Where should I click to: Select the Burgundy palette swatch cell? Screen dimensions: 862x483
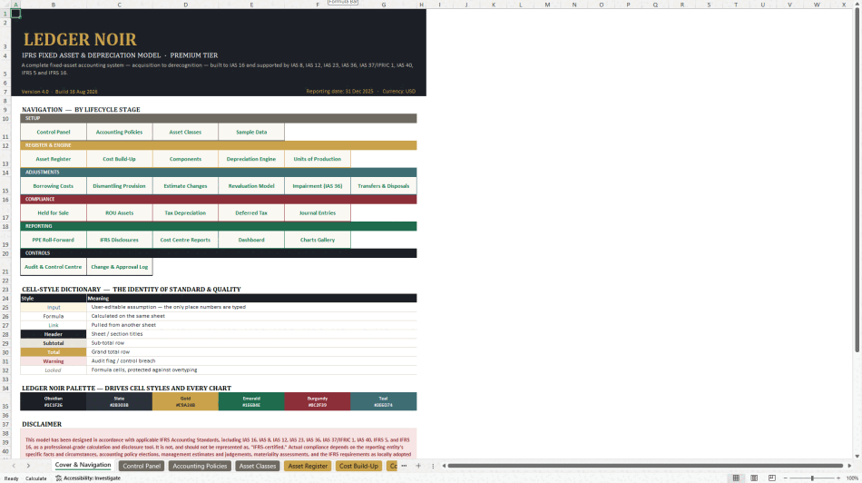pos(318,401)
